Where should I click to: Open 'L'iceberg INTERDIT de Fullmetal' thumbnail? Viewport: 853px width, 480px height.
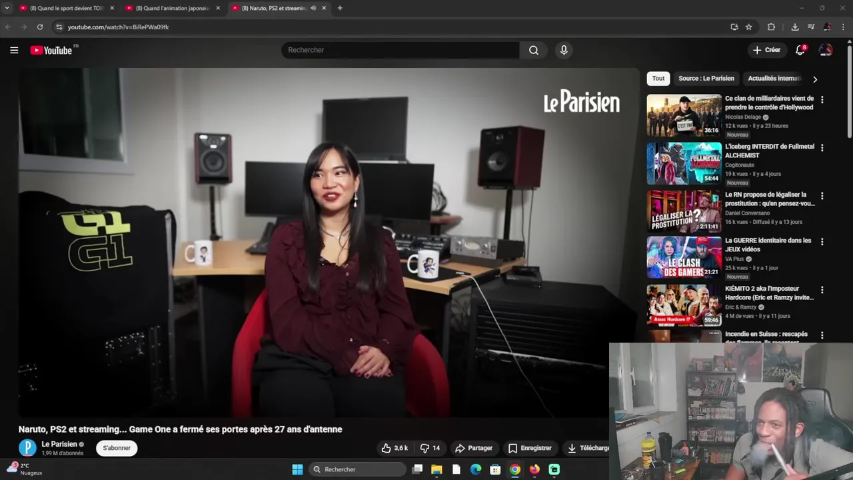coord(684,163)
